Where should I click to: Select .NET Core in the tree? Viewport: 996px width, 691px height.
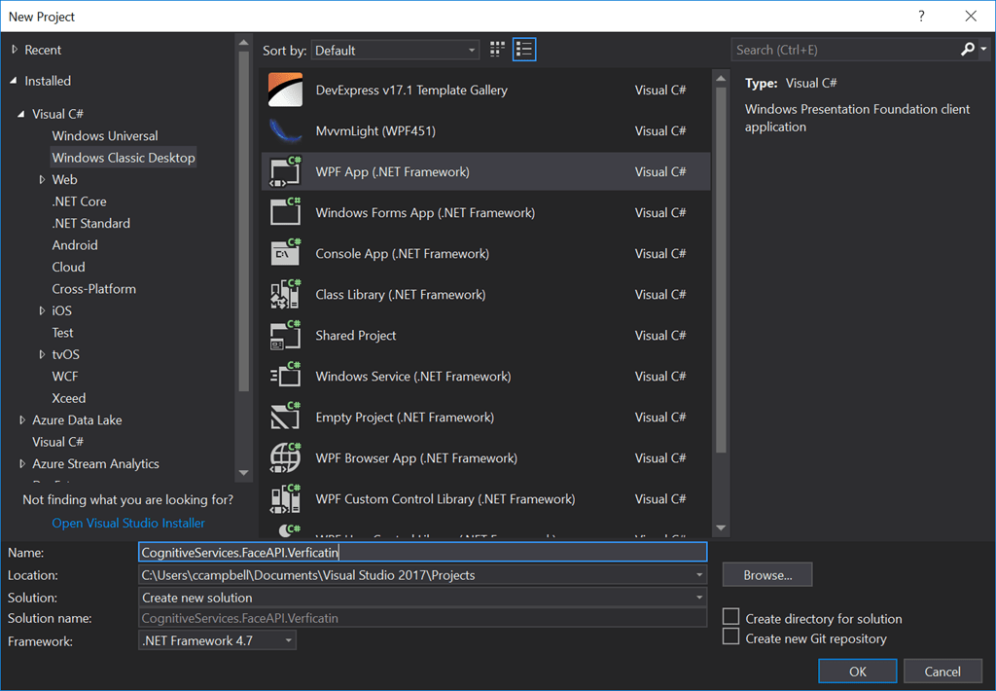[79, 201]
